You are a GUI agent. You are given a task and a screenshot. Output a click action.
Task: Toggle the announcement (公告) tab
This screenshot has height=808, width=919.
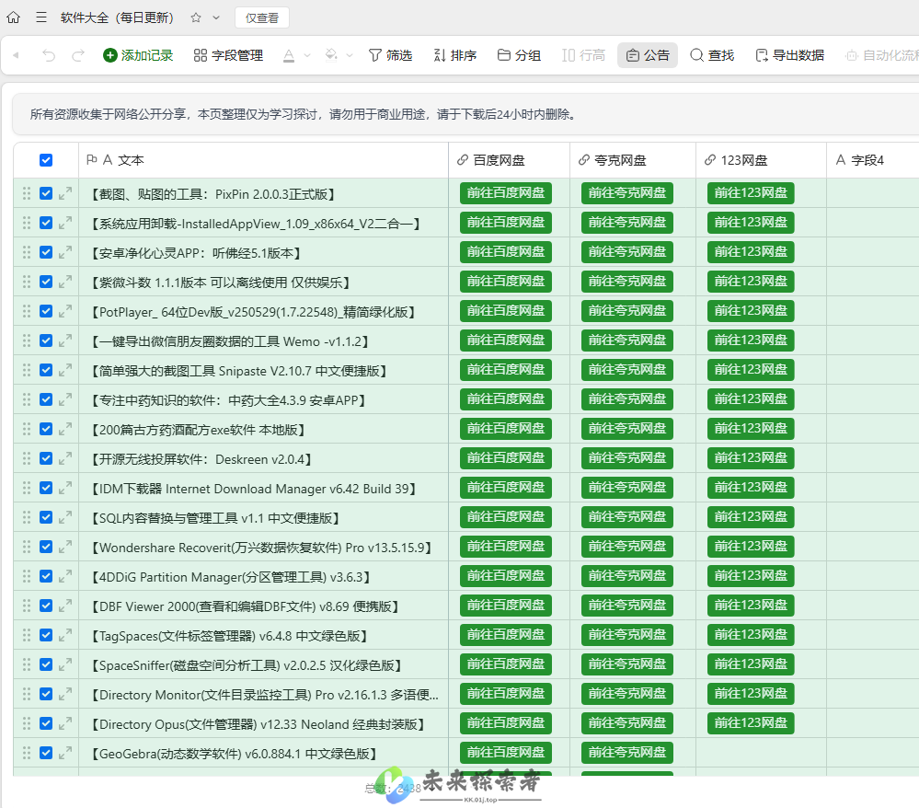click(x=648, y=55)
